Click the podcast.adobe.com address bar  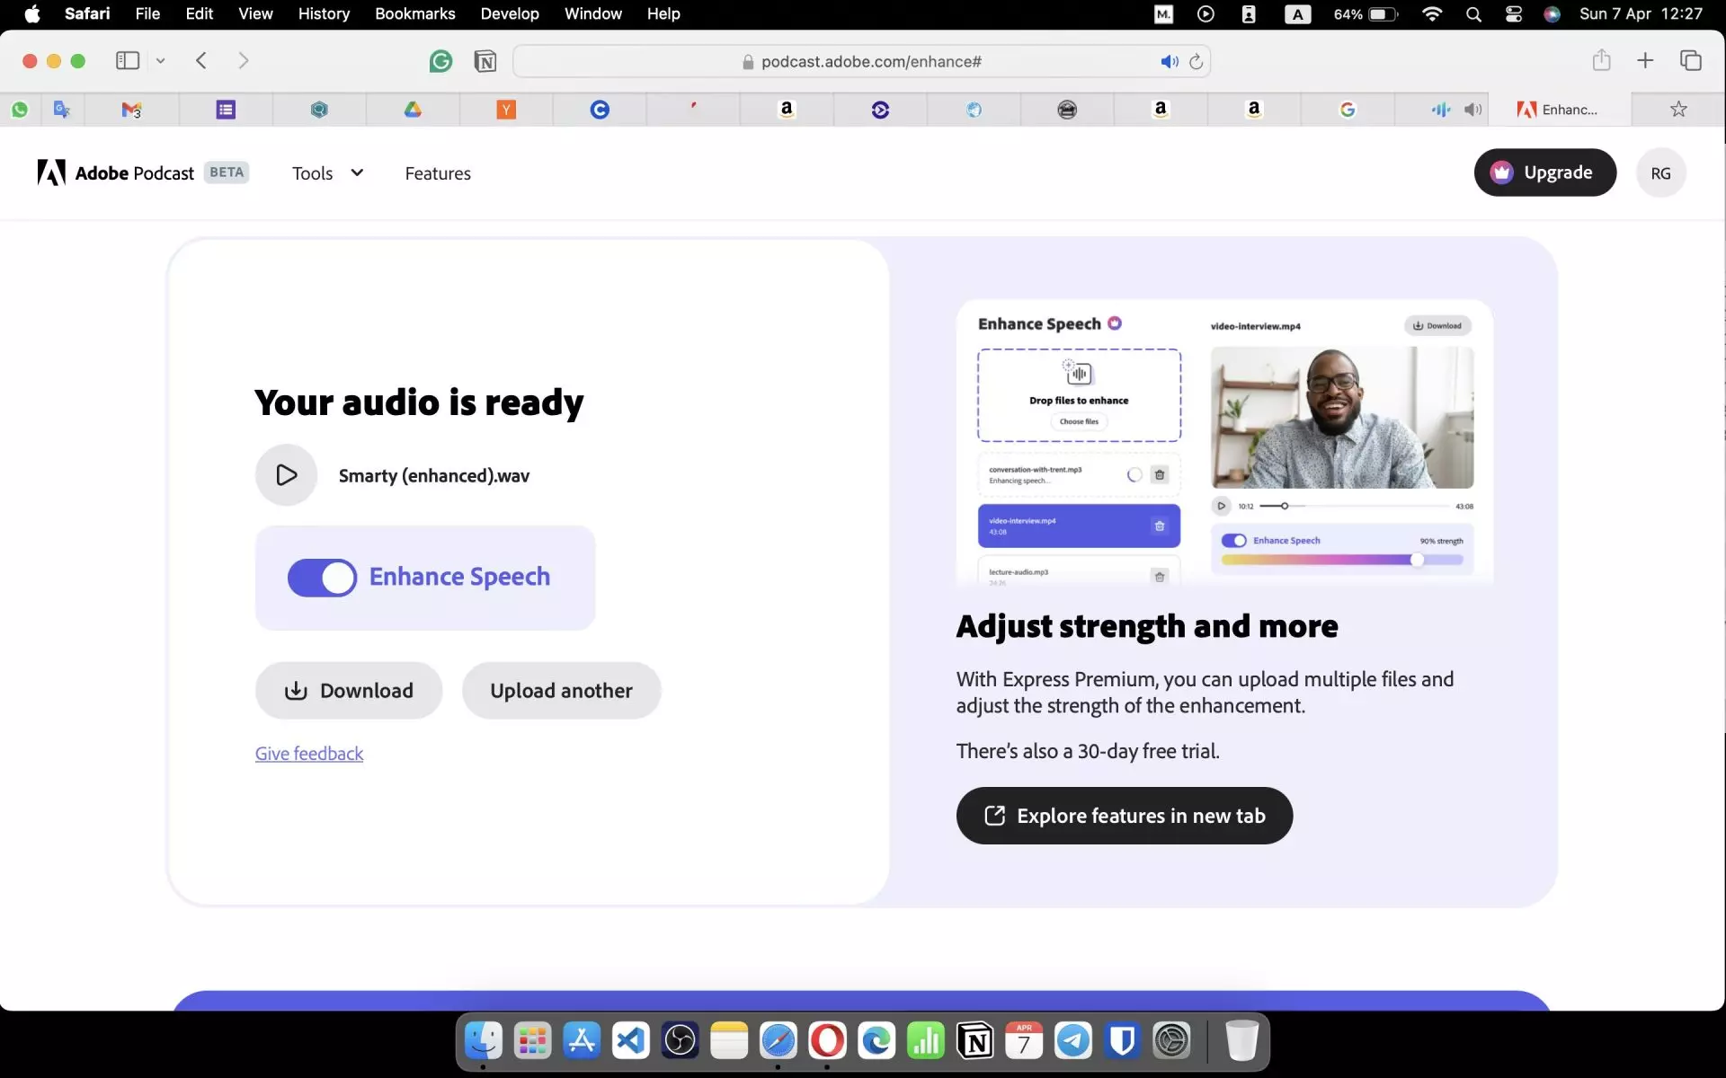pyautogui.click(x=861, y=61)
